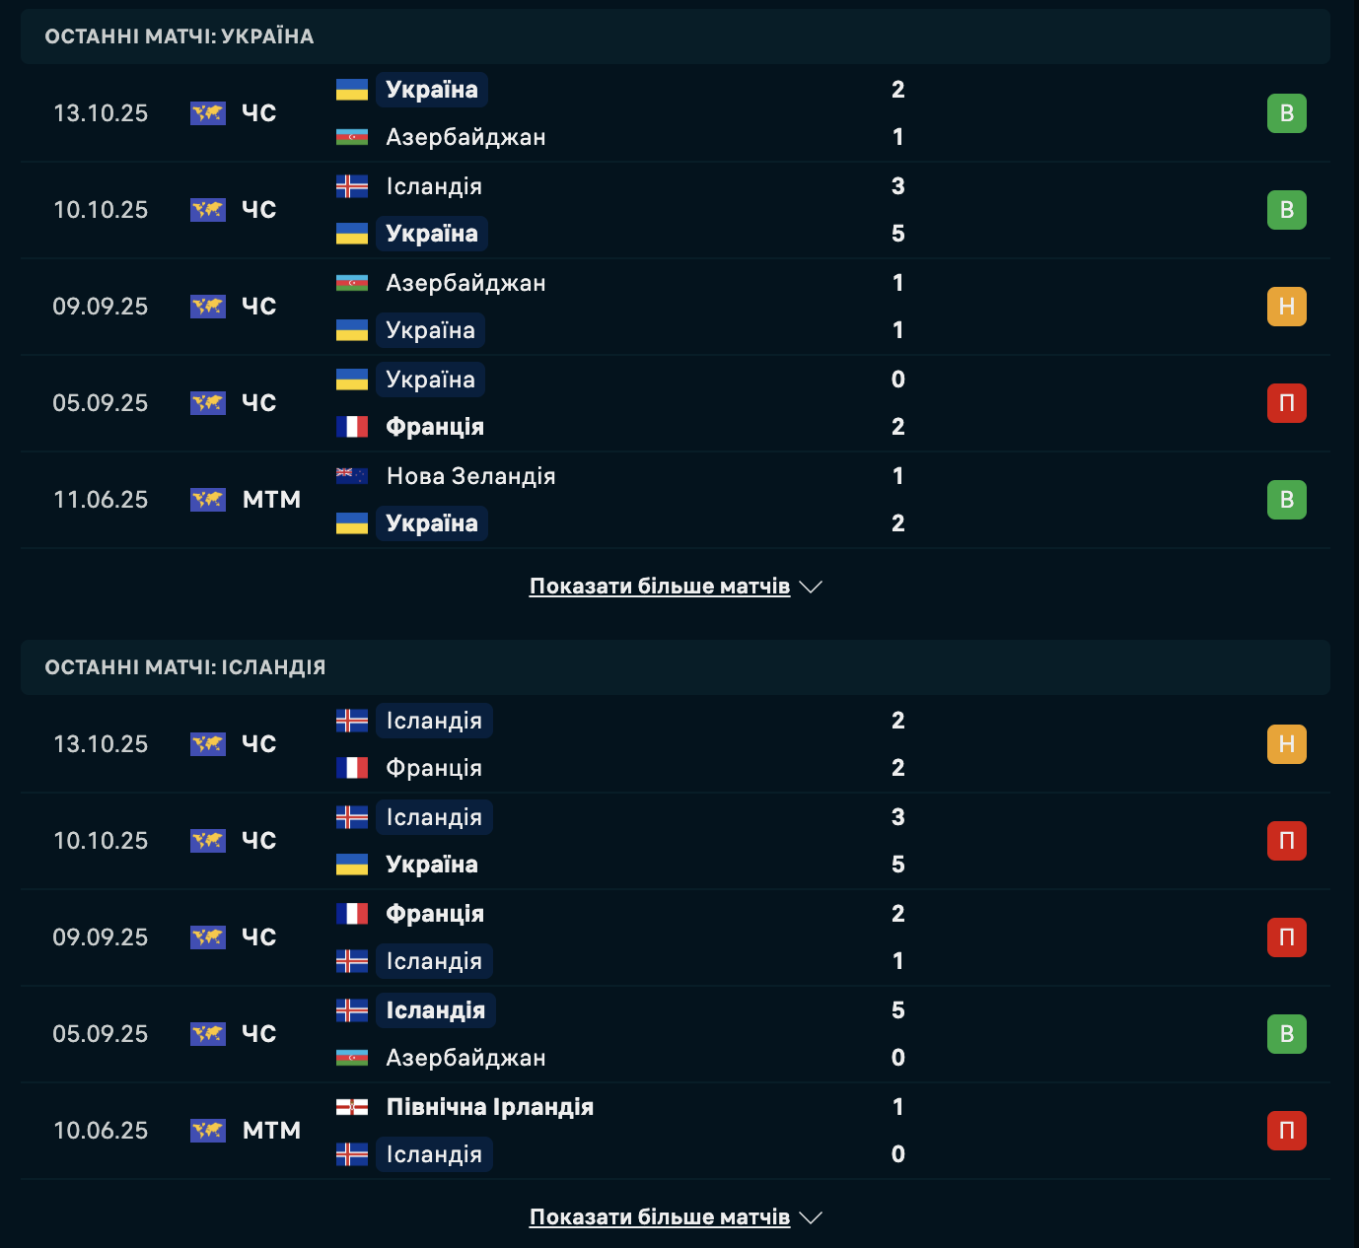Click the green В badge for Ukraine–Azerbaijan 13.10.25
Viewport: 1359px width, 1248px height.
[x=1286, y=113]
